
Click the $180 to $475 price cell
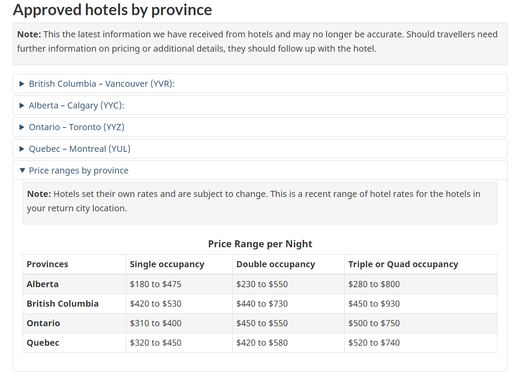(155, 284)
